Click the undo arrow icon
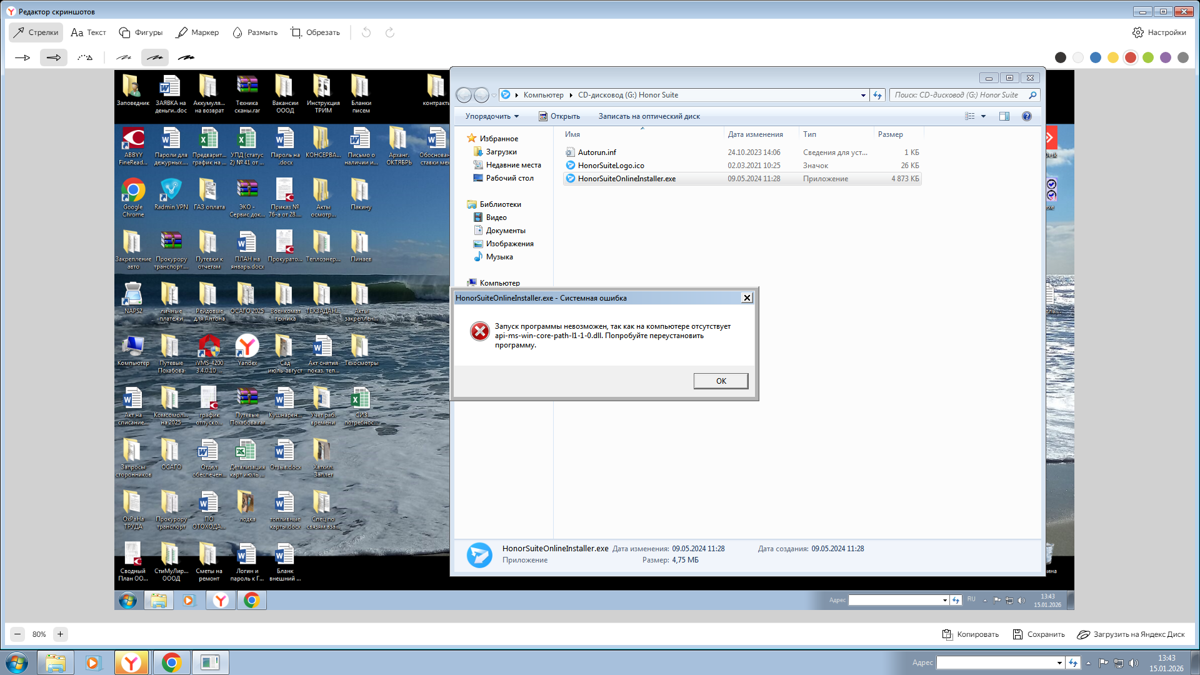The image size is (1200, 675). [366, 32]
